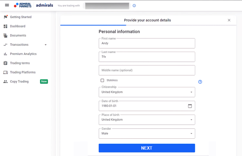Open the Citizenship dropdown
Image resolution: width=242 pixels, height=156 pixels.
[x=147, y=92]
